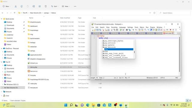The height and width of the screenshot is (108, 192).
Task: Toggle Show All Characters in Notepad++ toolbar
Action: (x=148, y=30)
